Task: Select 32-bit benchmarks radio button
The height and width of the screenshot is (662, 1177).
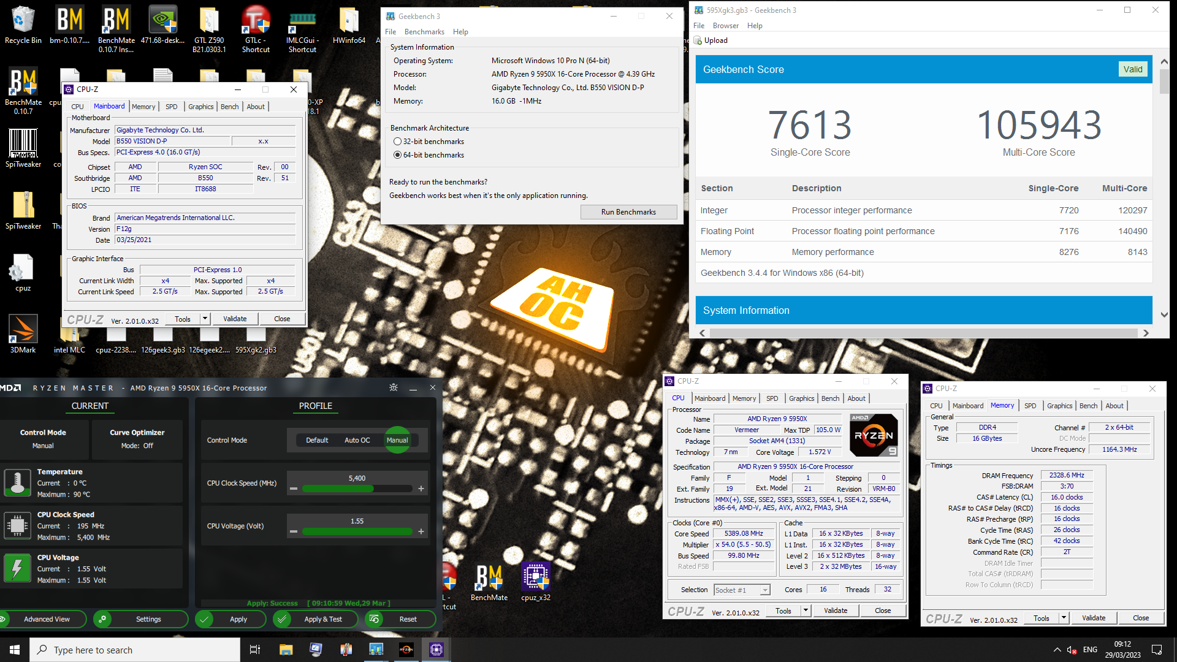Action: pyautogui.click(x=397, y=142)
